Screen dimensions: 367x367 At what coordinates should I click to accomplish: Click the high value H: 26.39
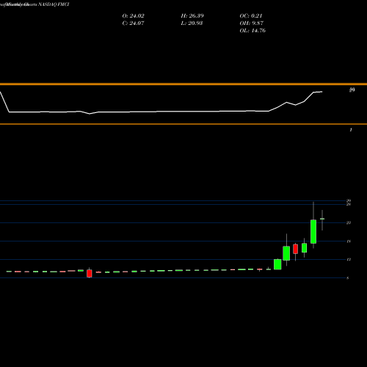[x=192, y=16]
